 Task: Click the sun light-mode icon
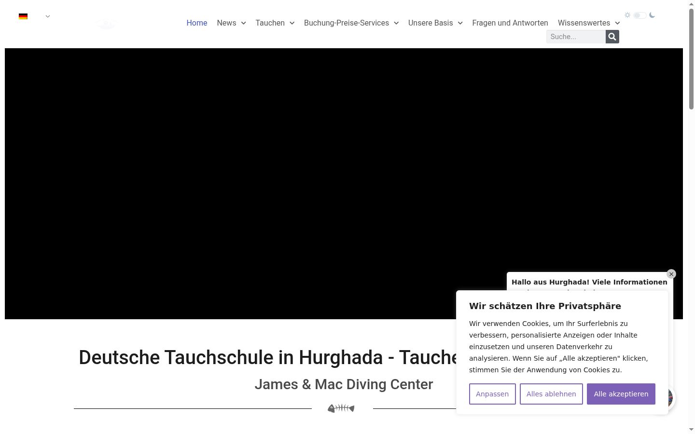[627, 15]
